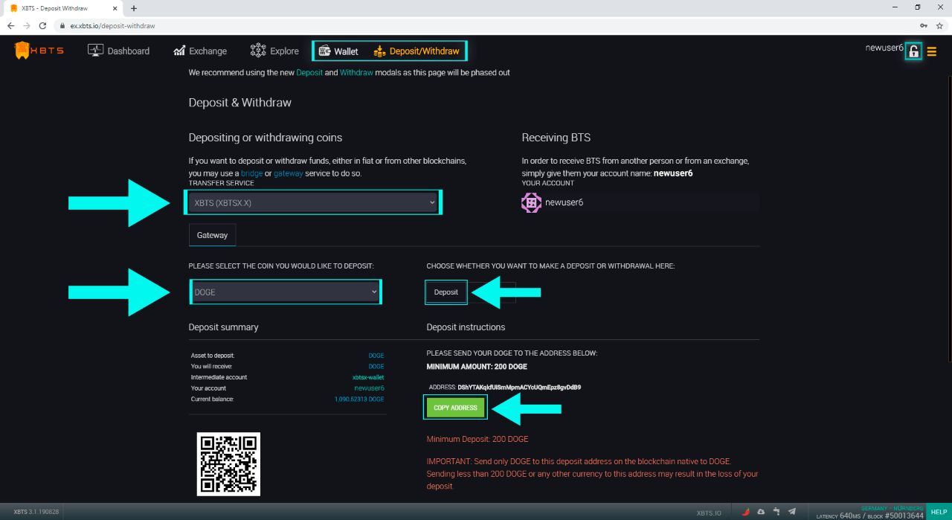Expand the DOGE coin selection dropdown
The width and height of the screenshot is (952, 520).
click(286, 292)
